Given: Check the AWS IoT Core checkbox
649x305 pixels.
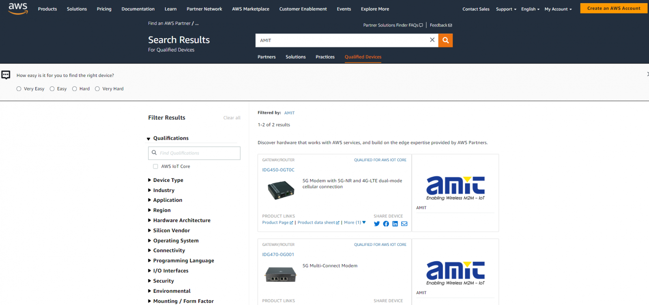Looking at the screenshot, I should [155, 166].
